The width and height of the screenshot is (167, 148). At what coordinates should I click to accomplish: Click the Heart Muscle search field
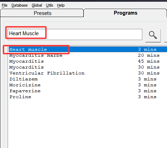tap(75, 34)
